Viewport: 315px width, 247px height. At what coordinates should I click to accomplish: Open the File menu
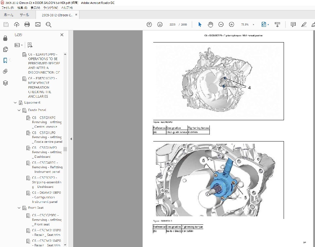click(x=8, y=8)
